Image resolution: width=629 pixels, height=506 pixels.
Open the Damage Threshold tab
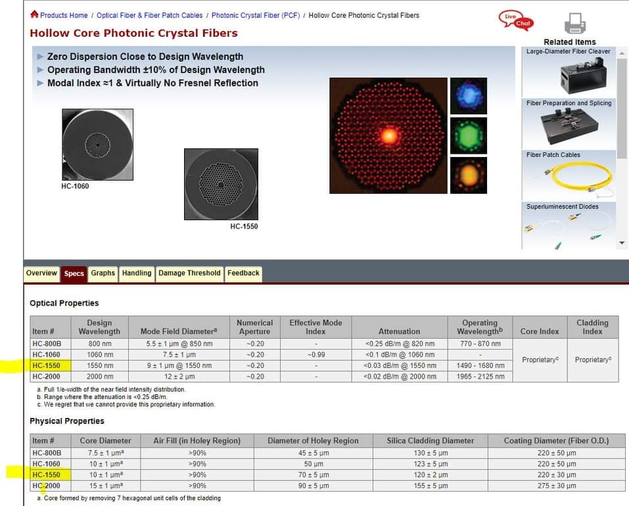(x=189, y=273)
